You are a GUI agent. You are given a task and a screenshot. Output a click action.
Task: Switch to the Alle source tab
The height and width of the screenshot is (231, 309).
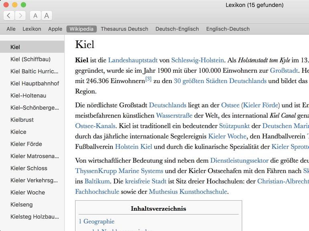tap(11, 29)
